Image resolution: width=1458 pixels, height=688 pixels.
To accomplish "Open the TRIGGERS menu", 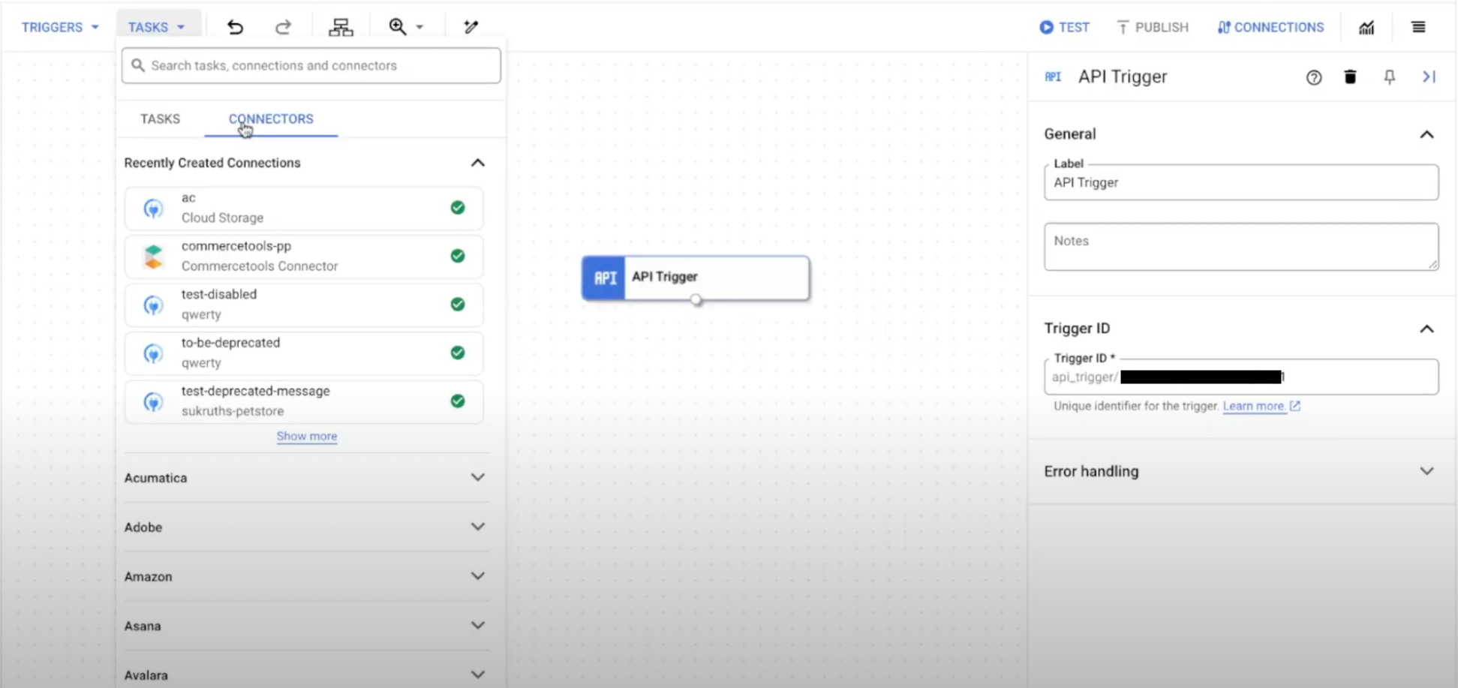I will click(59, 27).
